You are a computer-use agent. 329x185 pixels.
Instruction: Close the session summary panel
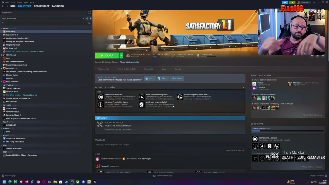coord(243,87)
